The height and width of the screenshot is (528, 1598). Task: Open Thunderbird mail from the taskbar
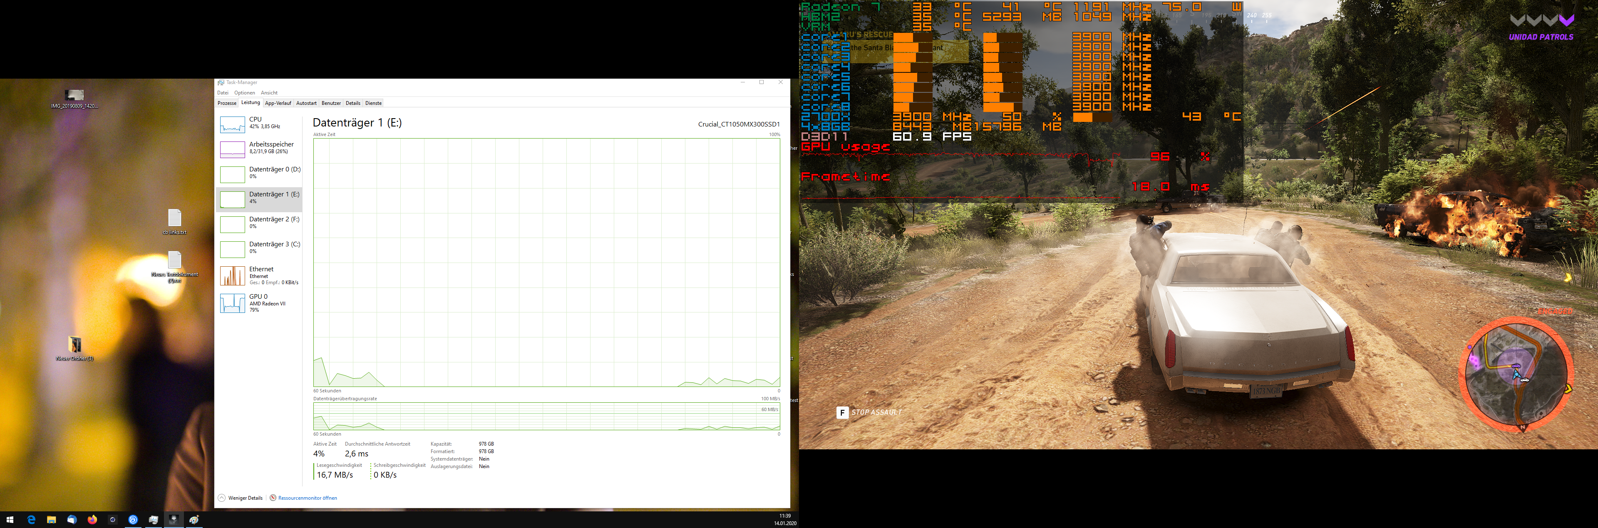(x=72, y=520)
